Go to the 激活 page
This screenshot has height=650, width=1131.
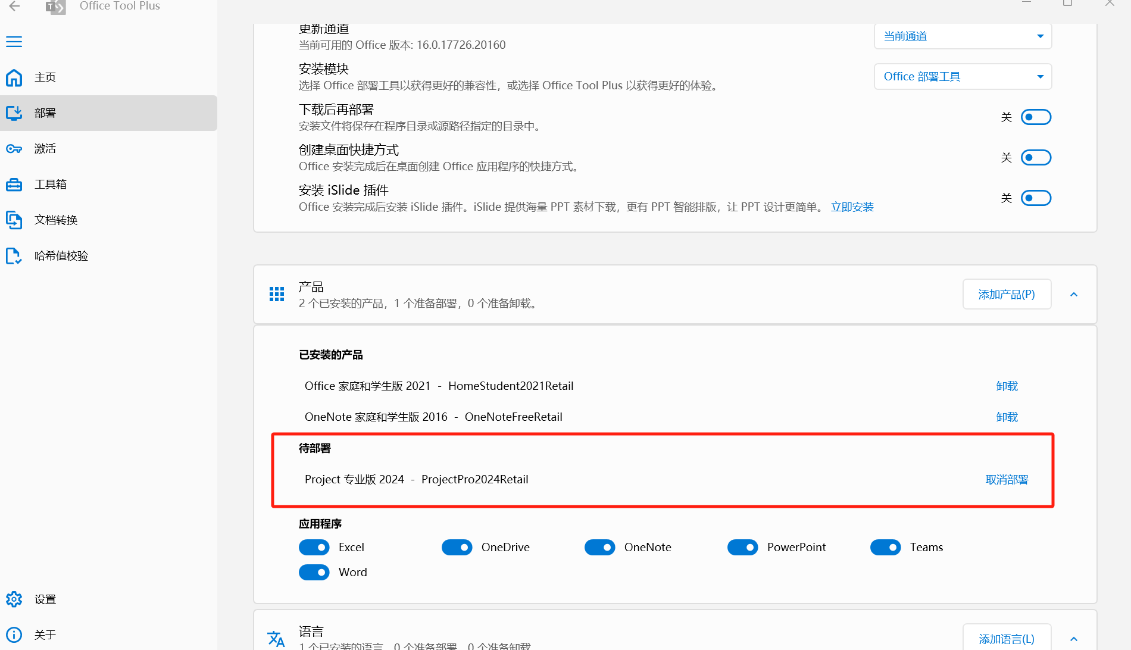coord(108,149)
